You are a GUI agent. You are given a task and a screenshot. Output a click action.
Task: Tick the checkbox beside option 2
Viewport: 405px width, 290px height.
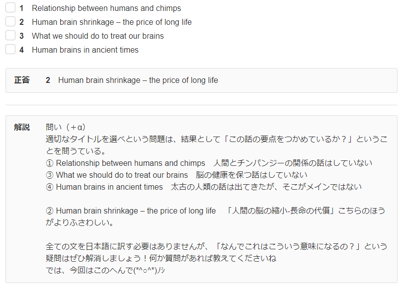[x=10, y=22]
